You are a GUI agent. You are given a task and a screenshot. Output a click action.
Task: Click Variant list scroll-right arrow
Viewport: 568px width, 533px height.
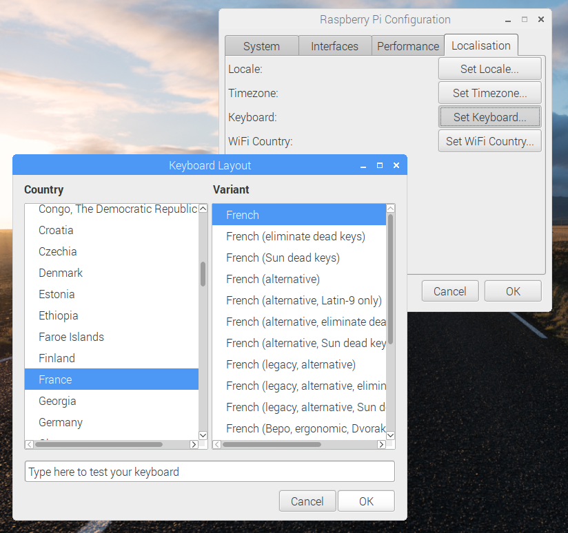point(382,445)
